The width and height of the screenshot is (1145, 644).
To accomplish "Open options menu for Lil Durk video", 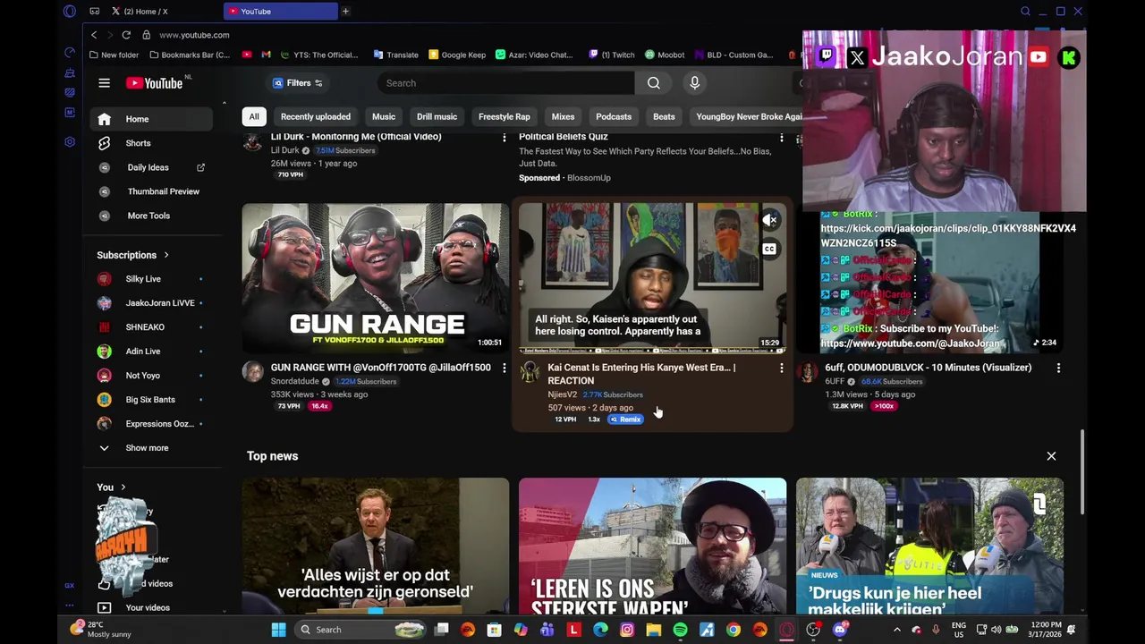I will coord(504,137).
